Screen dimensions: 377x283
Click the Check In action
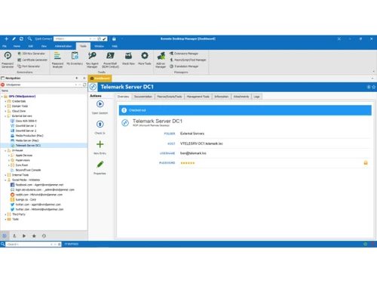pyautogui.click(x=100, y=128)
